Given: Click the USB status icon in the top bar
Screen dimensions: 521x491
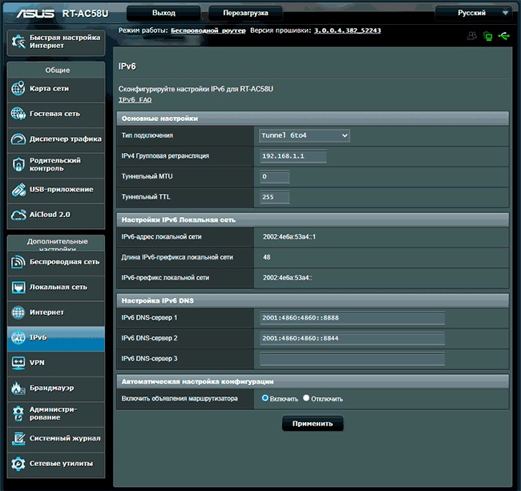Looking at the screenshot, I should [x=504, y=35].
